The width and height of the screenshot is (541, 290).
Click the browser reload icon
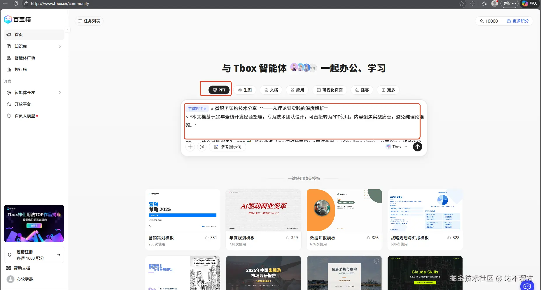pos(16,3)
